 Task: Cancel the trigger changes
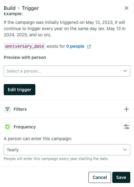100,177
